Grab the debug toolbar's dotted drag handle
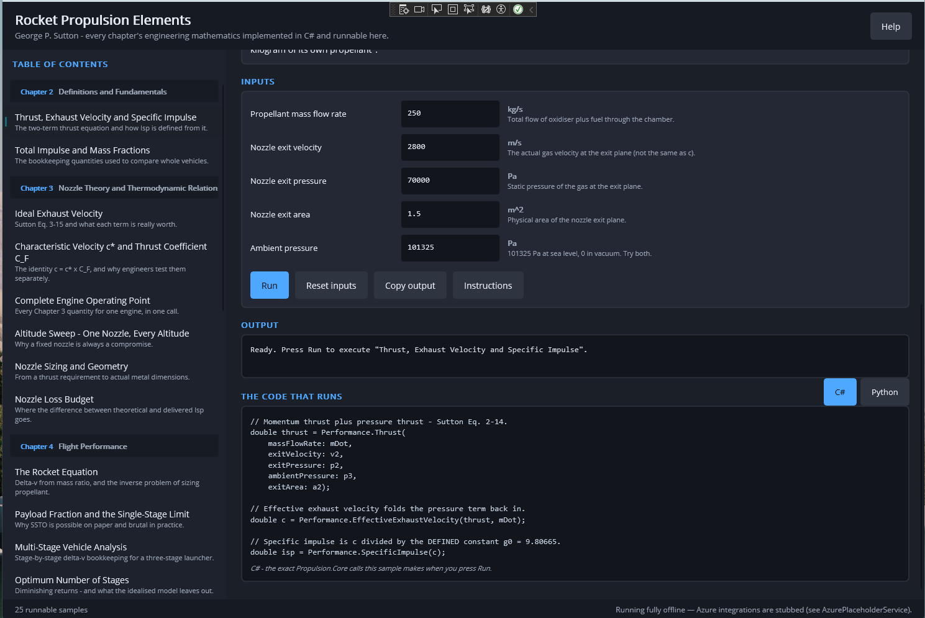Image resolution: width=925 pixels, height=618 pixels. pos(393,9)
